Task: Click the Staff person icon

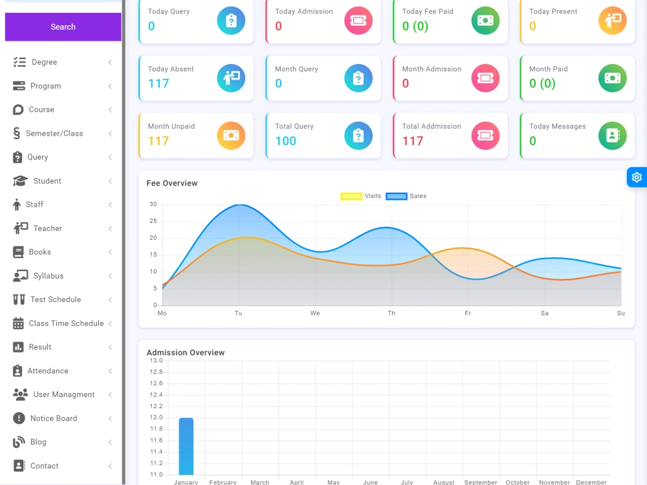Action: (x=17, y=204)
